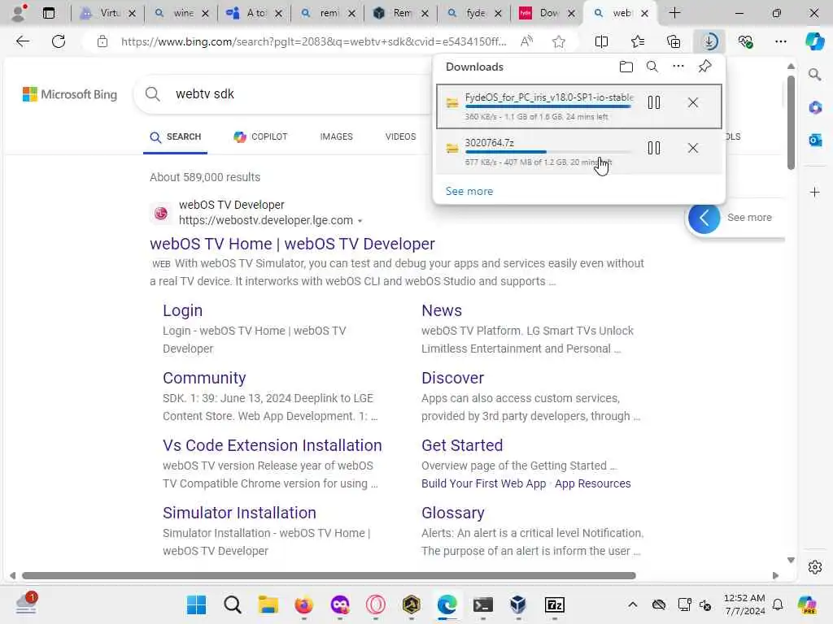Open the Community sublink

pyautogui.click(x=204, y=378)
